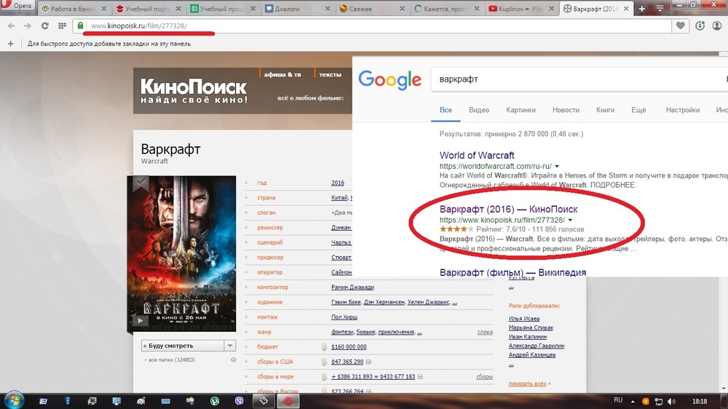Viewport: 728px width, 409px height.
Task: Open the downloads icon in toolbar
Action: click(x=700, y=26)
